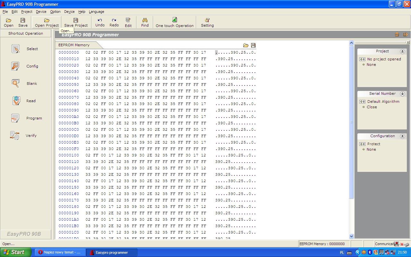Click 'None' under the Project panel

coord(371,65)
